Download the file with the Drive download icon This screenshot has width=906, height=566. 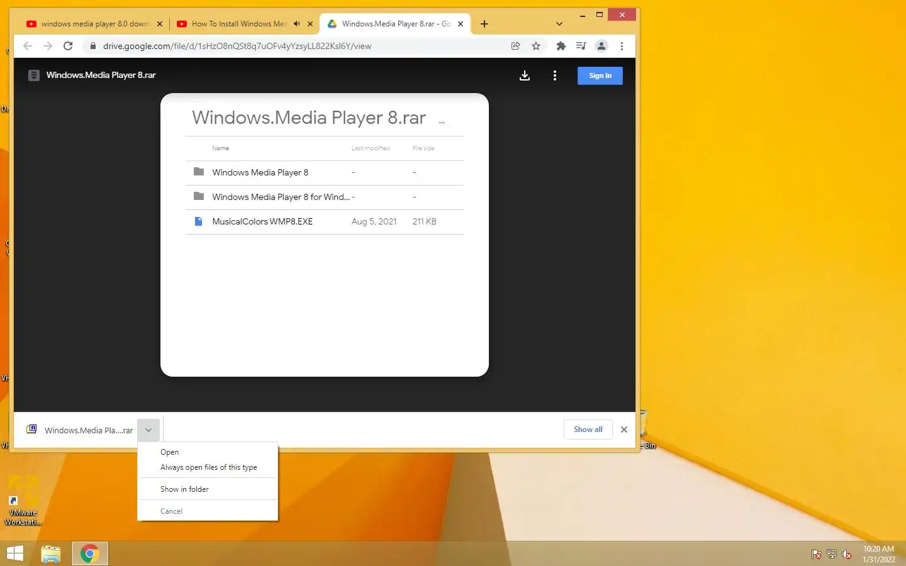point(525,75)
